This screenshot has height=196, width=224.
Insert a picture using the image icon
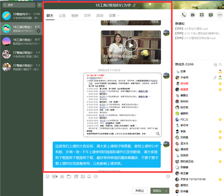(x=83, y=177)
